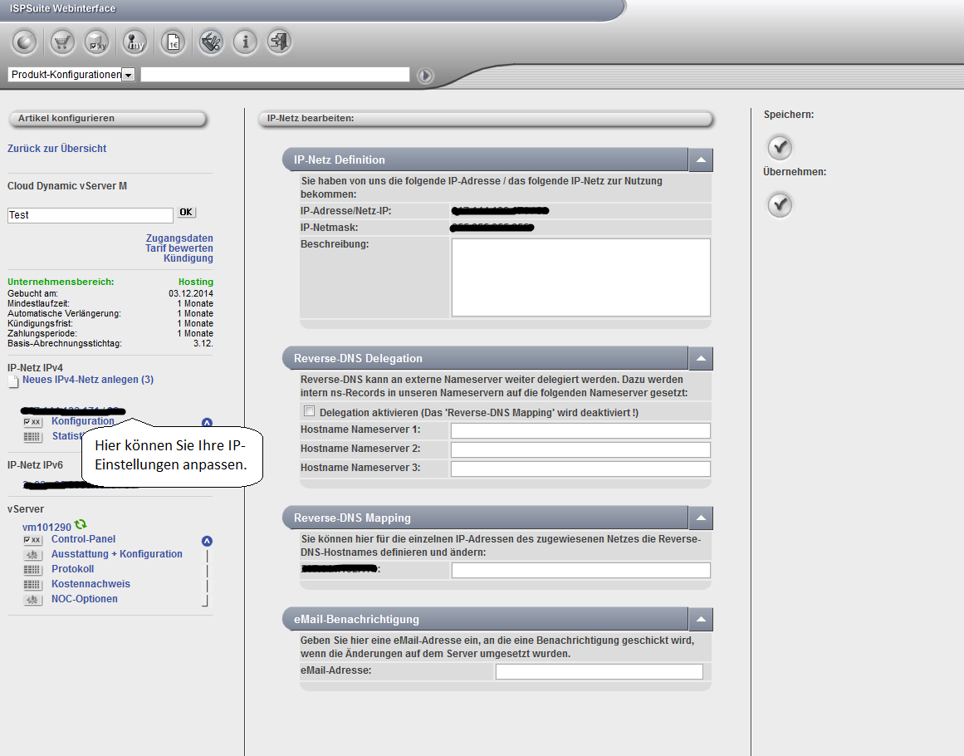Open the vServer Control-Panel menu entry
Image resolution: width=964 pixels, height=756 pixels.
tap(83, 539)
